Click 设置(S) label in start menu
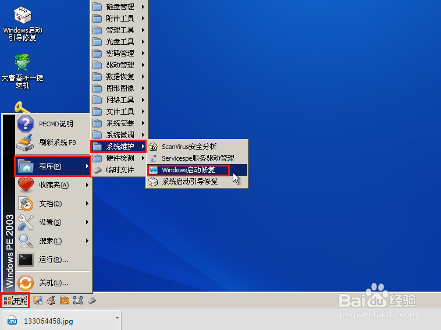This screenshot has width=441, height=330. [x=50, y=222]
